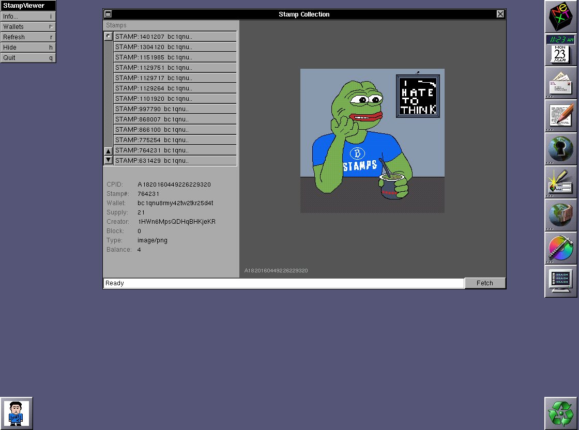Image resolution: width=579 pixels, height=430 pixels.
Task: Expand the Wallets submenu
Action: tap(28, 26)
